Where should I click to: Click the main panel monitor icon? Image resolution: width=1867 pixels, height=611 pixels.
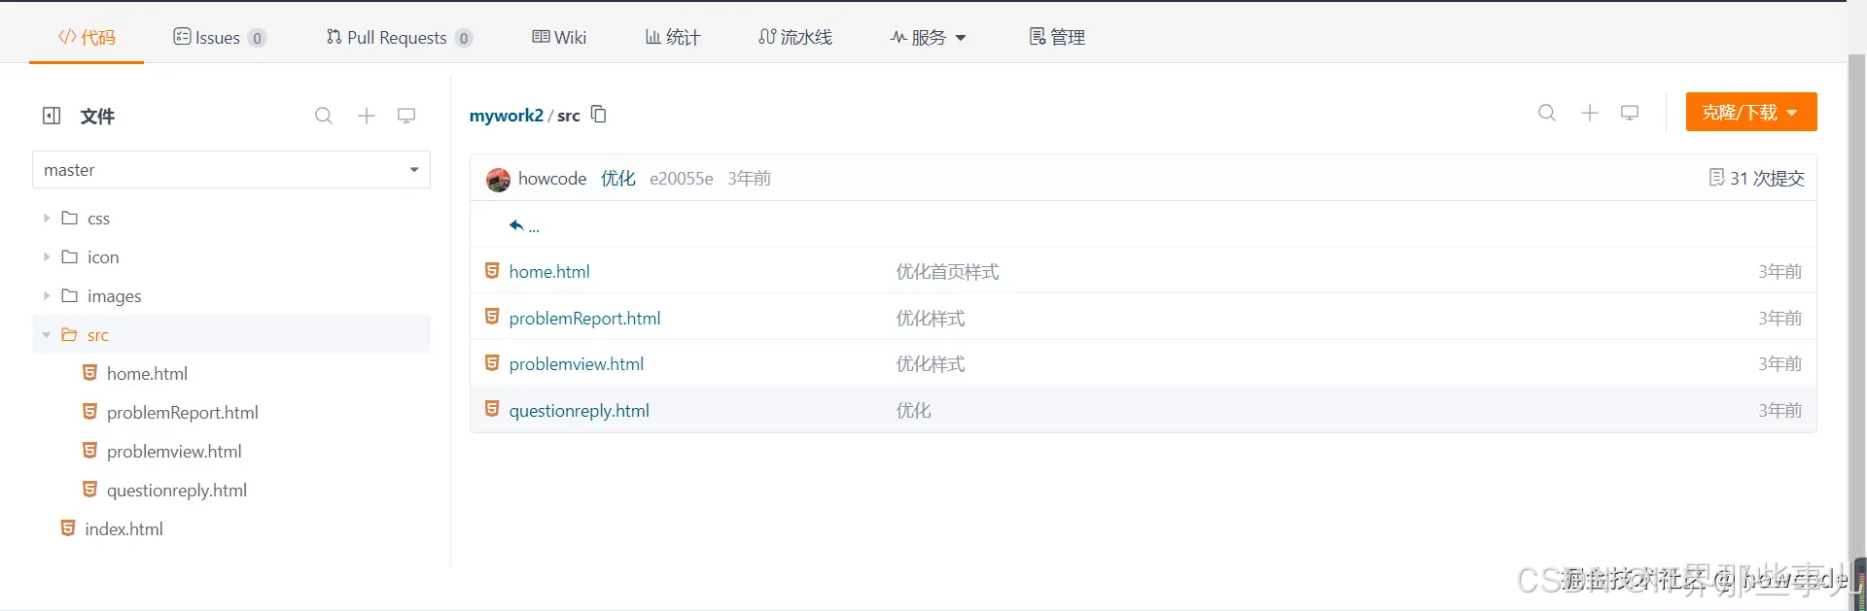click(1630, 113)
